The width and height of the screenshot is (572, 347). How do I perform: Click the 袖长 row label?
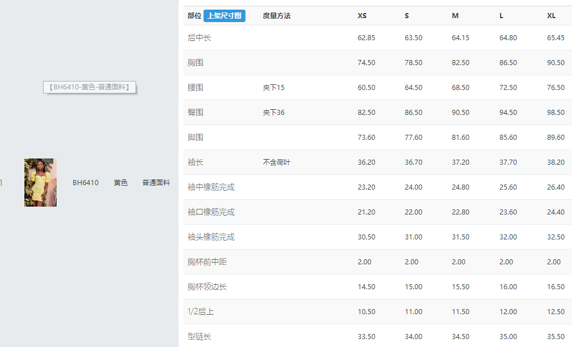tap(195, 162)
